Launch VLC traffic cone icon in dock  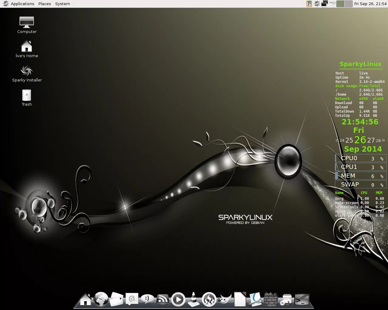(x=194, y=299)
